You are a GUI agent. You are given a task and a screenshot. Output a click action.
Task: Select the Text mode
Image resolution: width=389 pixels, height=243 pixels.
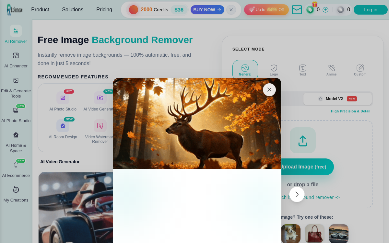point(303,70)
